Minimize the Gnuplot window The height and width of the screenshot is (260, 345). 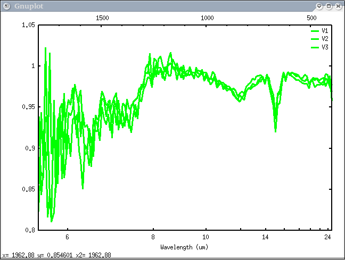tap(319, 6)
